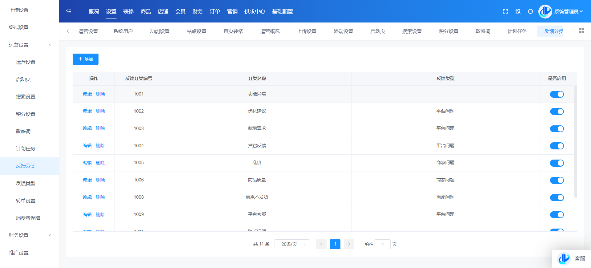591x268 pixels.
Task: Click the refresh icon in the header
Action: click(530, 11)
